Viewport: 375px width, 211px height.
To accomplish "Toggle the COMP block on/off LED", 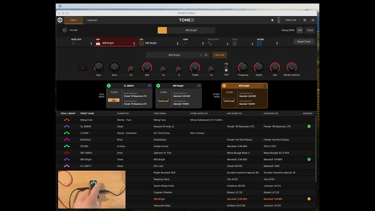I will (203, 44).
